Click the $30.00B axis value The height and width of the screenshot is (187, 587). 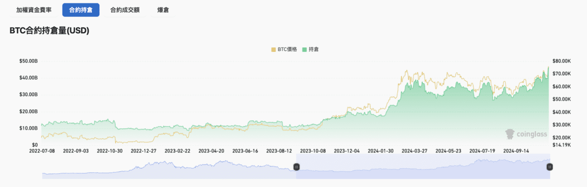tap(28, 94)
